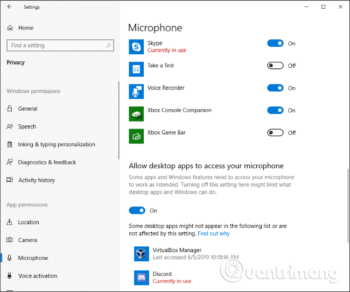Select Microphone in the sidebar
The width and height of the screenshot is (350, 292).
click(x=33, y=258)
